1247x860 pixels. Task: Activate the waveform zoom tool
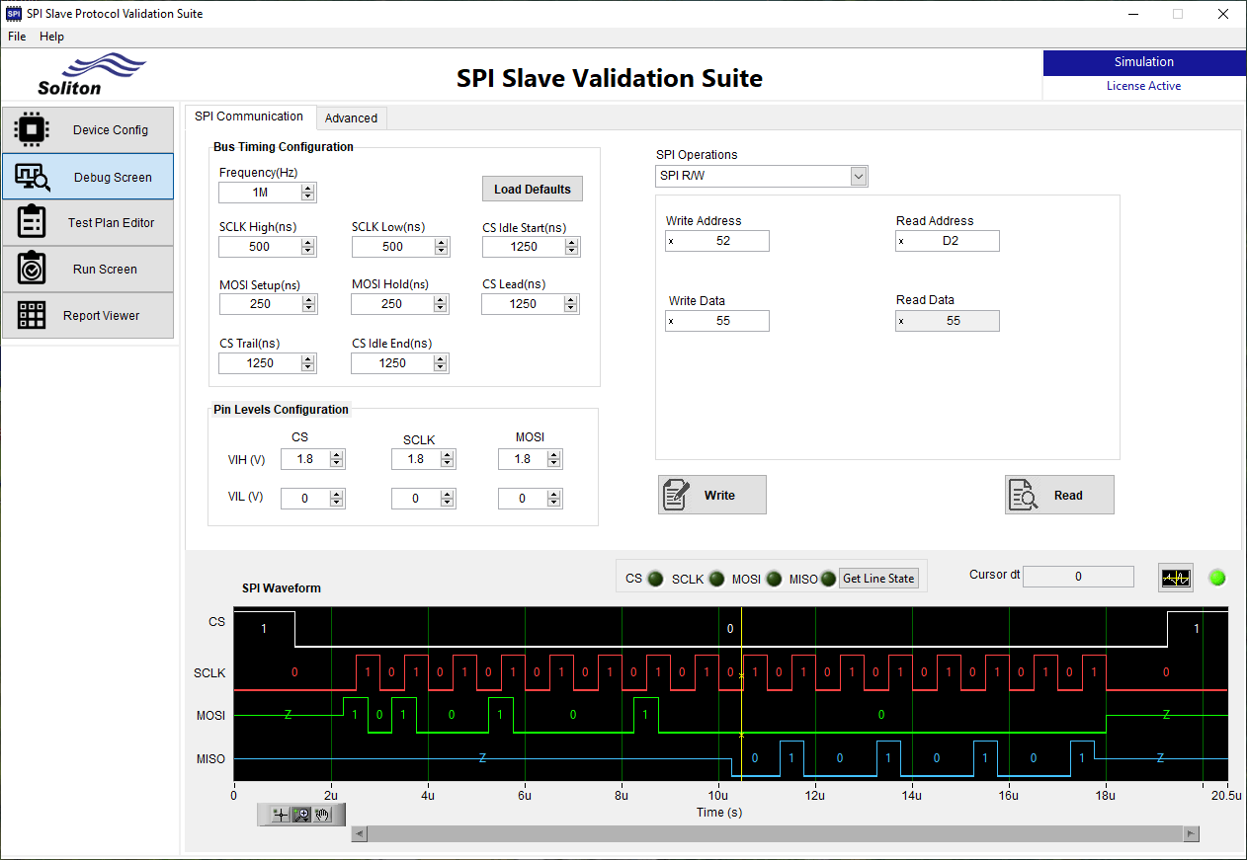(x=301, y=811)
